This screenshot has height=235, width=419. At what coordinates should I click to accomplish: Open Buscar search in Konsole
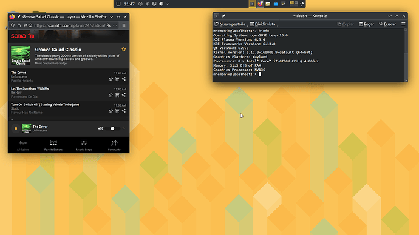point(387,24)
